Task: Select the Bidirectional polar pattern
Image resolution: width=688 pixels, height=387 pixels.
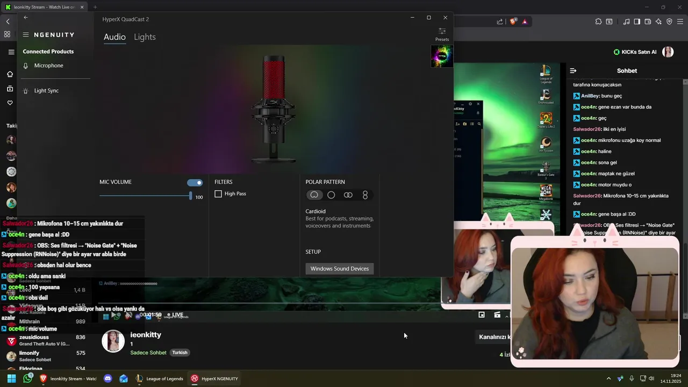Action: pos(365,195)
